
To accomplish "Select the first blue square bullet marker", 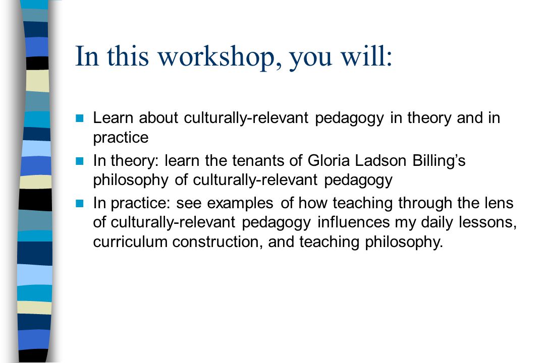I will pos(80,118).
